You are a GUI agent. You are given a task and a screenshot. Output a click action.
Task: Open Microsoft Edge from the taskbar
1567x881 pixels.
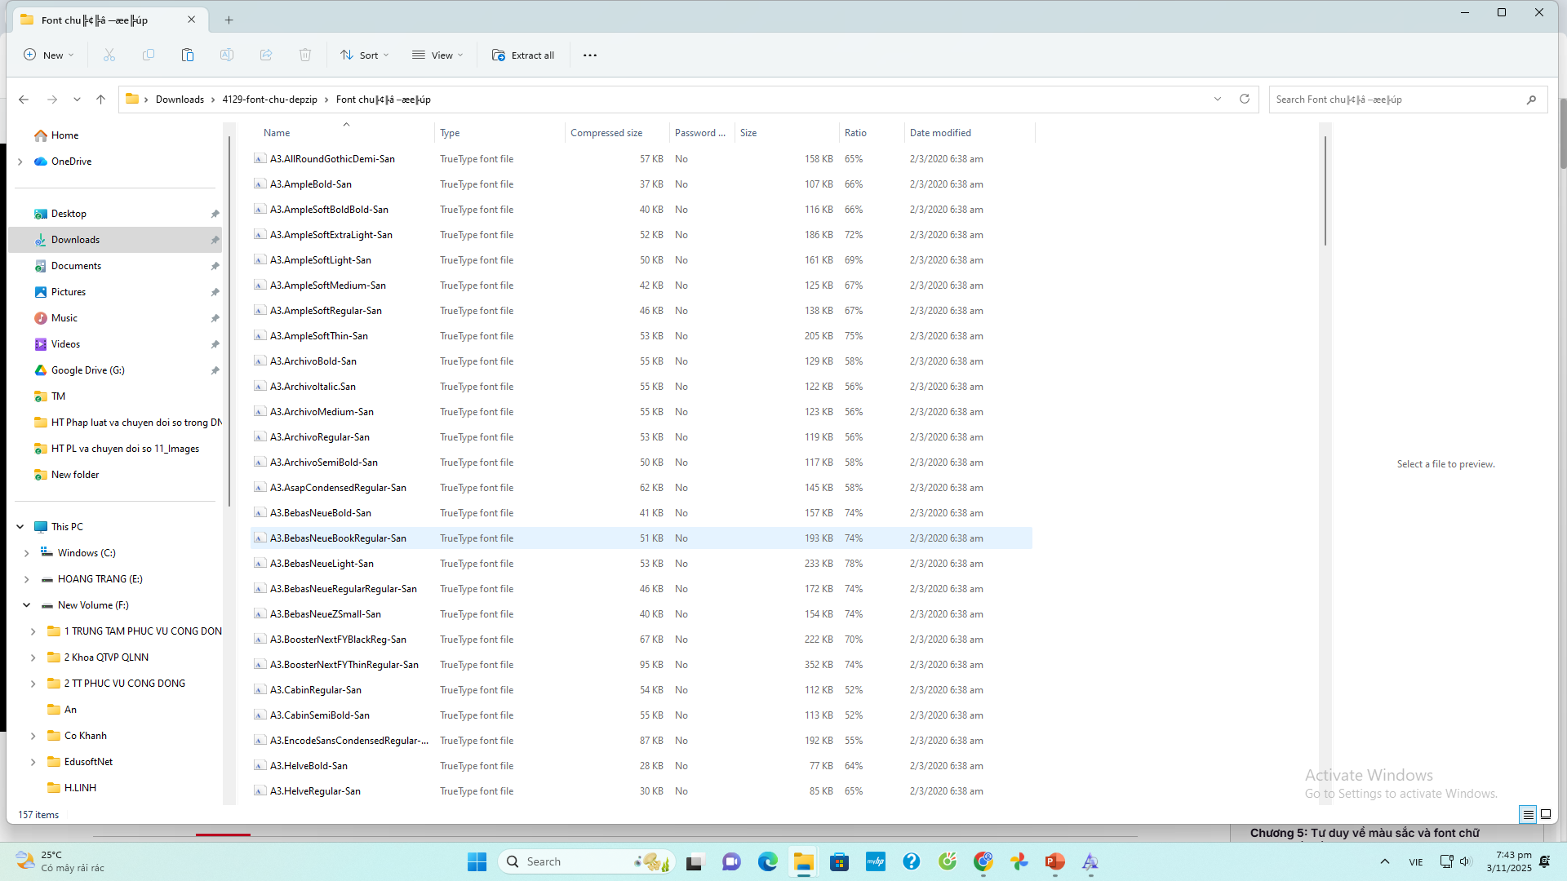[x=767, y=861]
